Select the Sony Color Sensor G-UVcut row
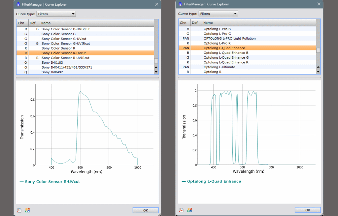Image resolution: width=338 pixels, height=216 pixels. click(x=85, y=39)
